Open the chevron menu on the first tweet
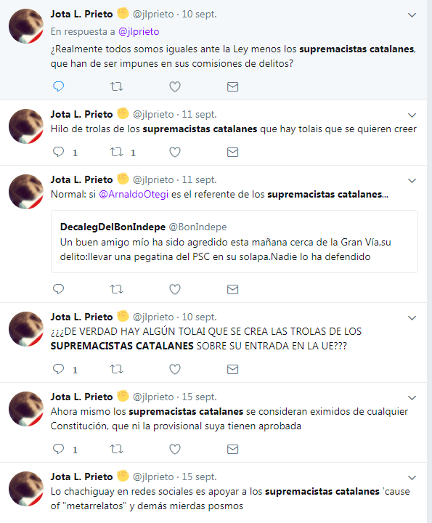 click(412, 15)
